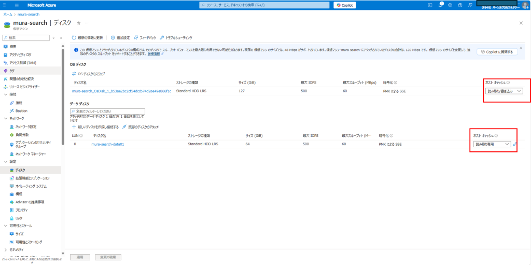
Task: Collapse the sidebar with the double-chevron icon
Action: point(61,38)
